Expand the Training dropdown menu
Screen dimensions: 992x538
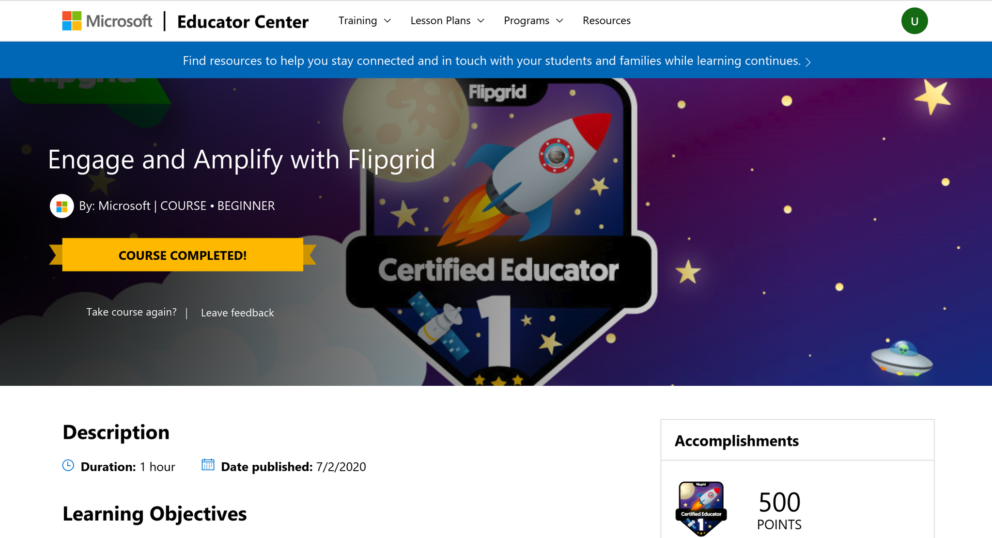[x=364, y=21]
